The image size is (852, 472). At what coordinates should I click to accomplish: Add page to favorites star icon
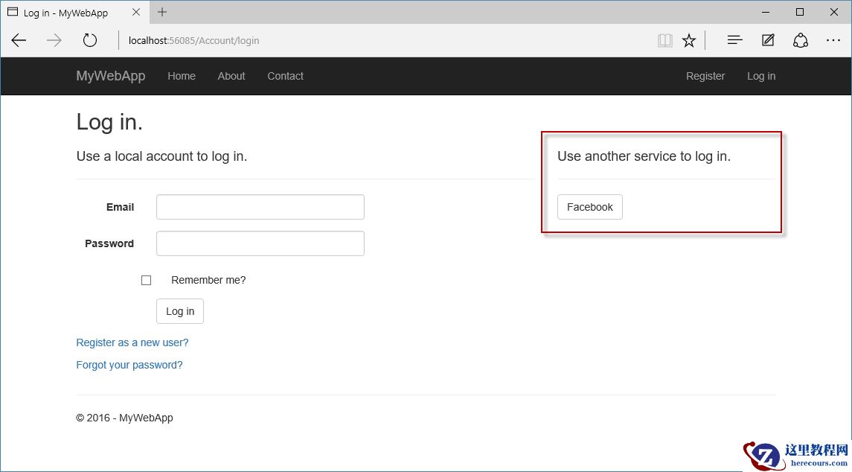[x=689, y=40]
